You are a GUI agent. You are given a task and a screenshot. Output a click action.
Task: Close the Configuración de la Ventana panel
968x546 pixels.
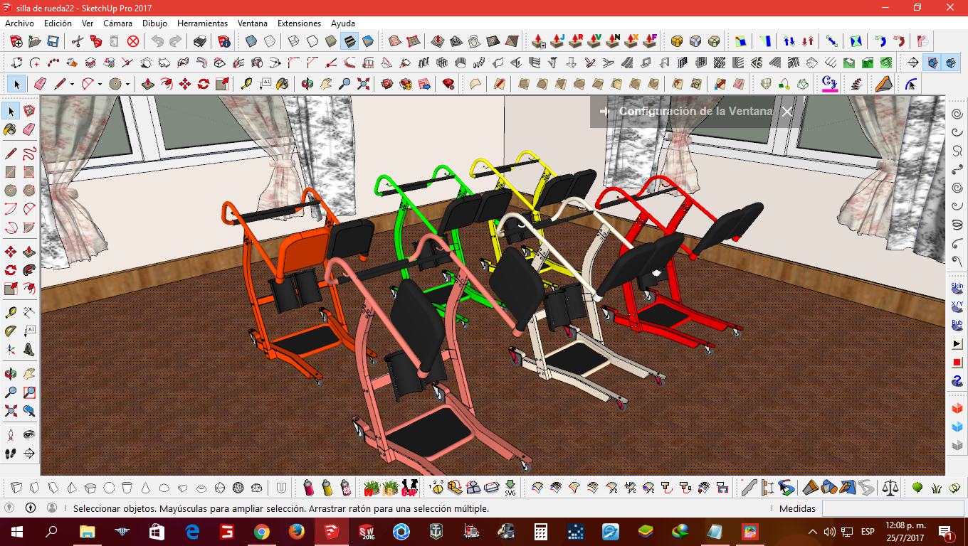pyautogui.click(x=786, y=112)
